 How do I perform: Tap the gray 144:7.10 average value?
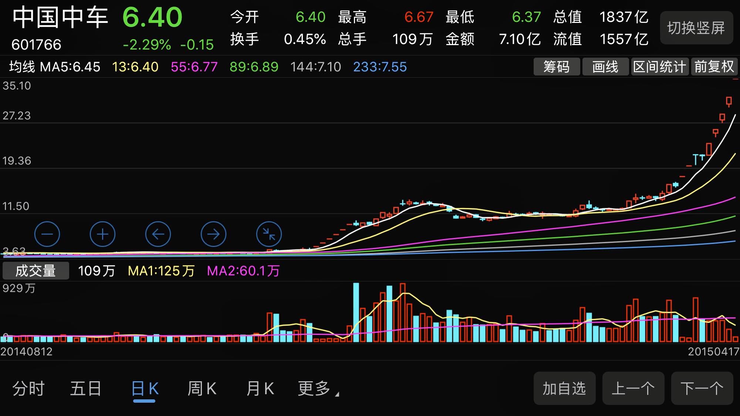(315, 67)
